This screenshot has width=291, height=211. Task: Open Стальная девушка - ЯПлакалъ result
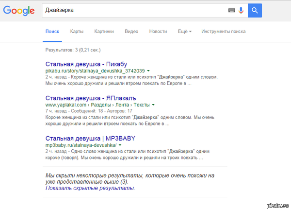coord(91,98)
